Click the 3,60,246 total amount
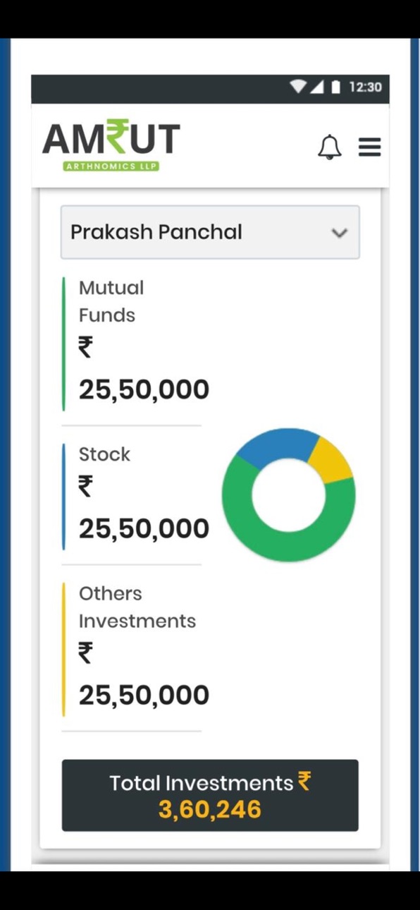 [x=210, y=809]
